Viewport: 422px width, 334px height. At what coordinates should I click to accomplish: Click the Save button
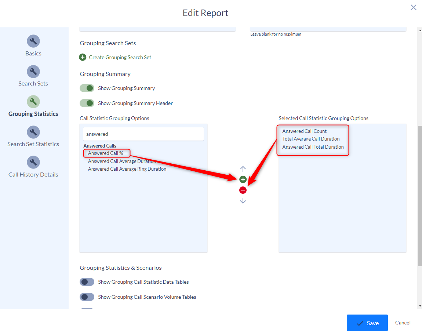click(x=367, y=323)
